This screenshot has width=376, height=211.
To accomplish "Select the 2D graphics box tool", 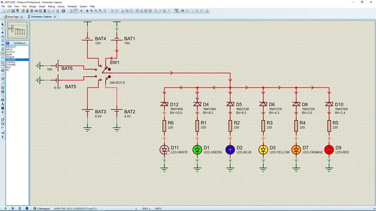I will [2, 87].
